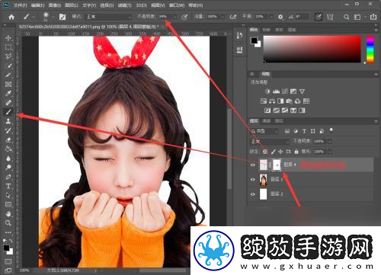Select the History Brush tool
This screenshot has width=381, height=275.
8,130
